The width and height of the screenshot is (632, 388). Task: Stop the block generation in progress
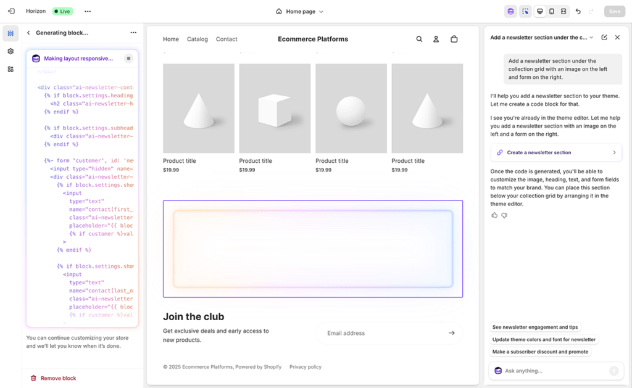tap(128, 59)
